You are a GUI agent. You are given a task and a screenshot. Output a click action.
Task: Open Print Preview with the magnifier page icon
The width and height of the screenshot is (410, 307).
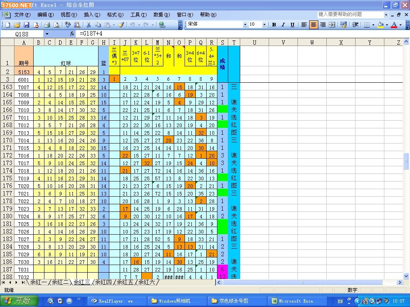[56, 25]
